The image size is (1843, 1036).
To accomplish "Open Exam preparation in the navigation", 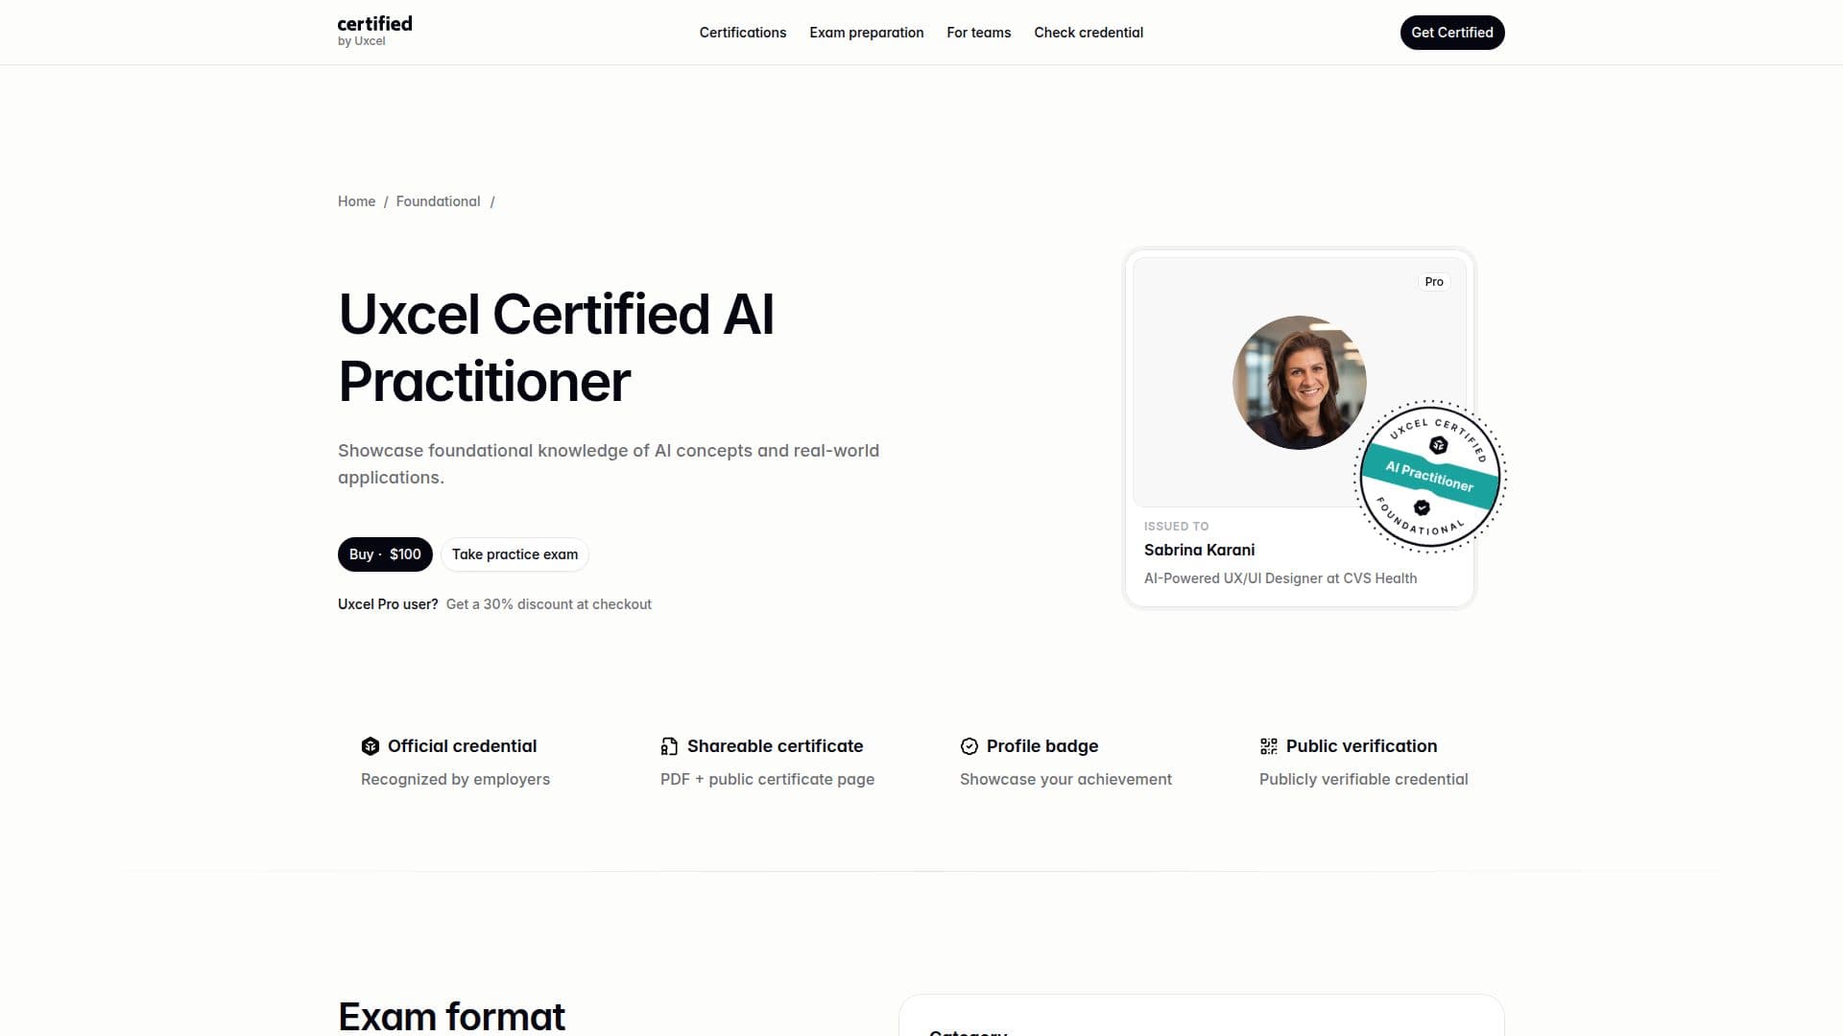I will (867, 33).
